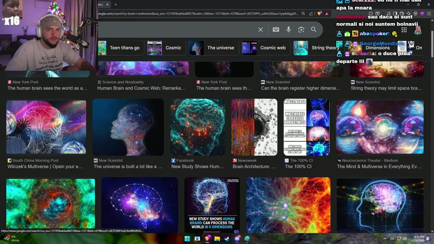Select The universe filter chip
Screen dimensions: 434x244
[x=214, y=48]
